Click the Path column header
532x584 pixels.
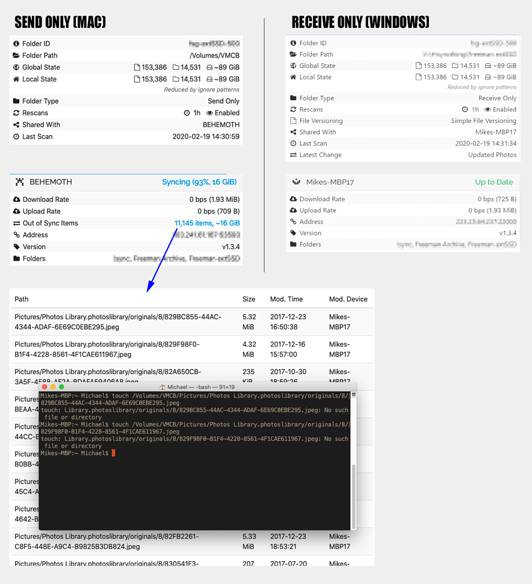point(22,299)
